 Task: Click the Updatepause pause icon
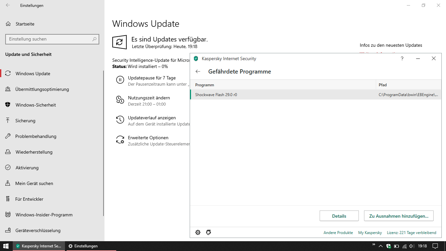[x=120, y=80]
